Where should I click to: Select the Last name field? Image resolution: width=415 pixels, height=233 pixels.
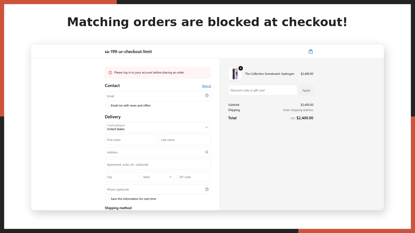[185, 140]
